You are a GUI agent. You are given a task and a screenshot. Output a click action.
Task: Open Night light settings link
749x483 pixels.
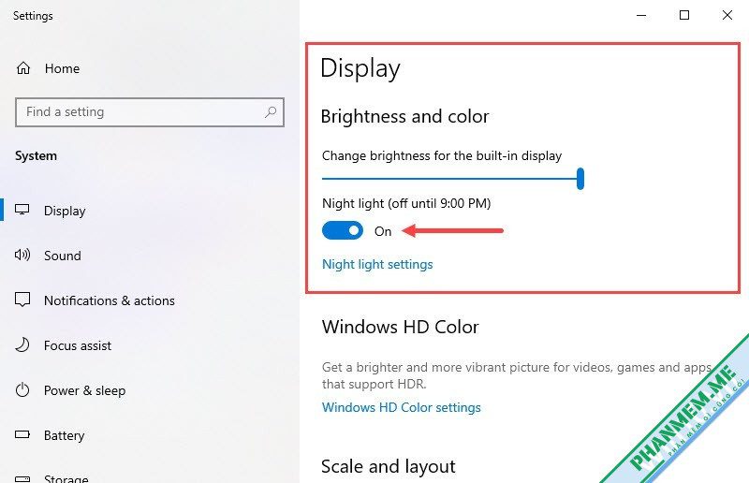(x=377, y=264)
